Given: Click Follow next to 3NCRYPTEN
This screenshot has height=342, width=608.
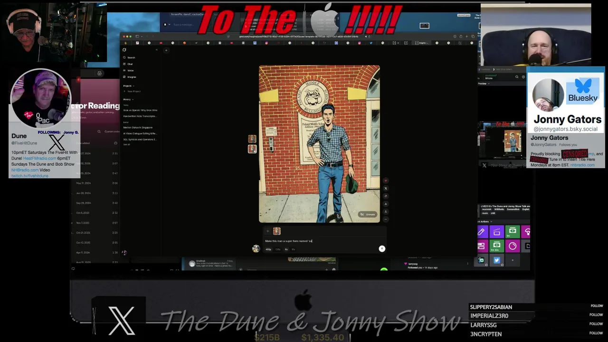Looking at the screenshot, I should (597, 333).
